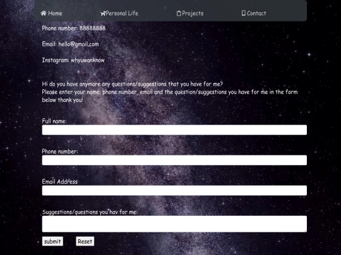Click the Contact phone icon
341x255 pixels.
point(244,13)
